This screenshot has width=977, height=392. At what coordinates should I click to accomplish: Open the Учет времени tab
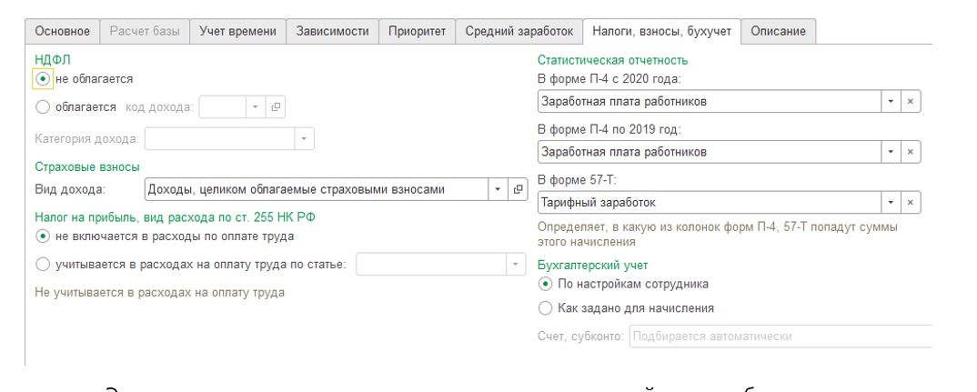pyautogui.click(x=237, y=32)
